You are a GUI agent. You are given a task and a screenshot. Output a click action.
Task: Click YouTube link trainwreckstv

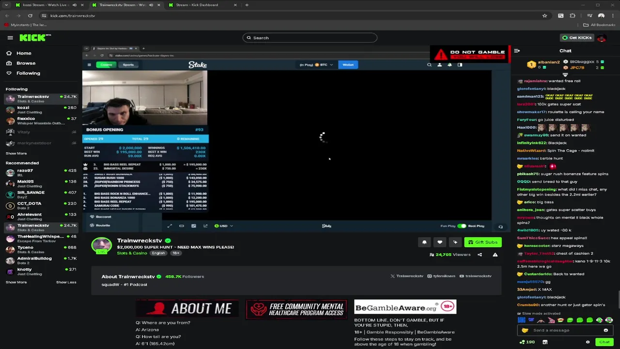(x=475, y=276)
